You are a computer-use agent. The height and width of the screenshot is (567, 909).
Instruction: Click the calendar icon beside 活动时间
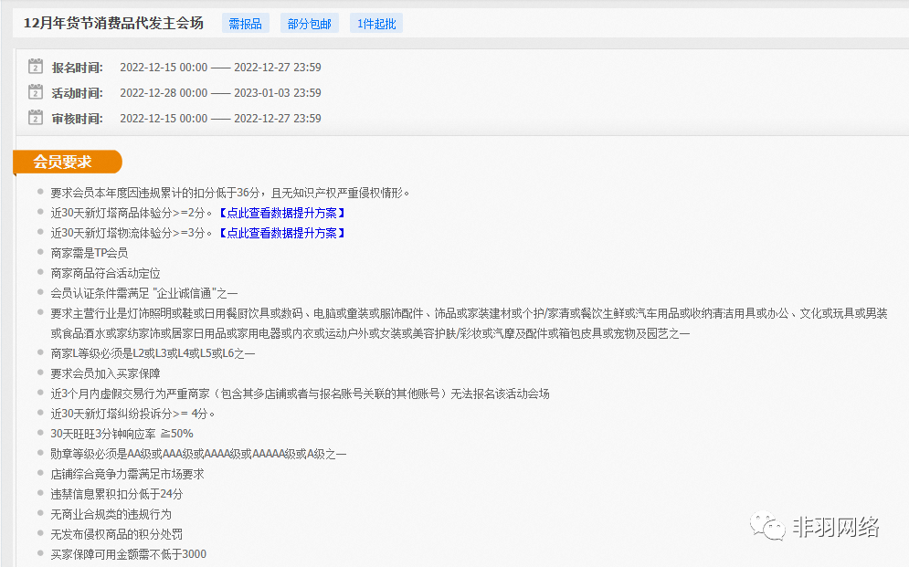[x=36, y=92]
